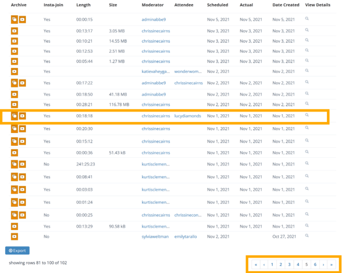Click the play icon for the sylviaweltman session
The height and width of the screenshot is (273, 347).
[15, 237]
